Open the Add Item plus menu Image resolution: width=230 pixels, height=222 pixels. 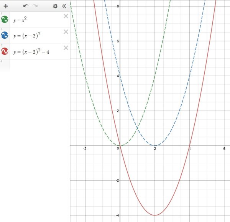[6, 6]
